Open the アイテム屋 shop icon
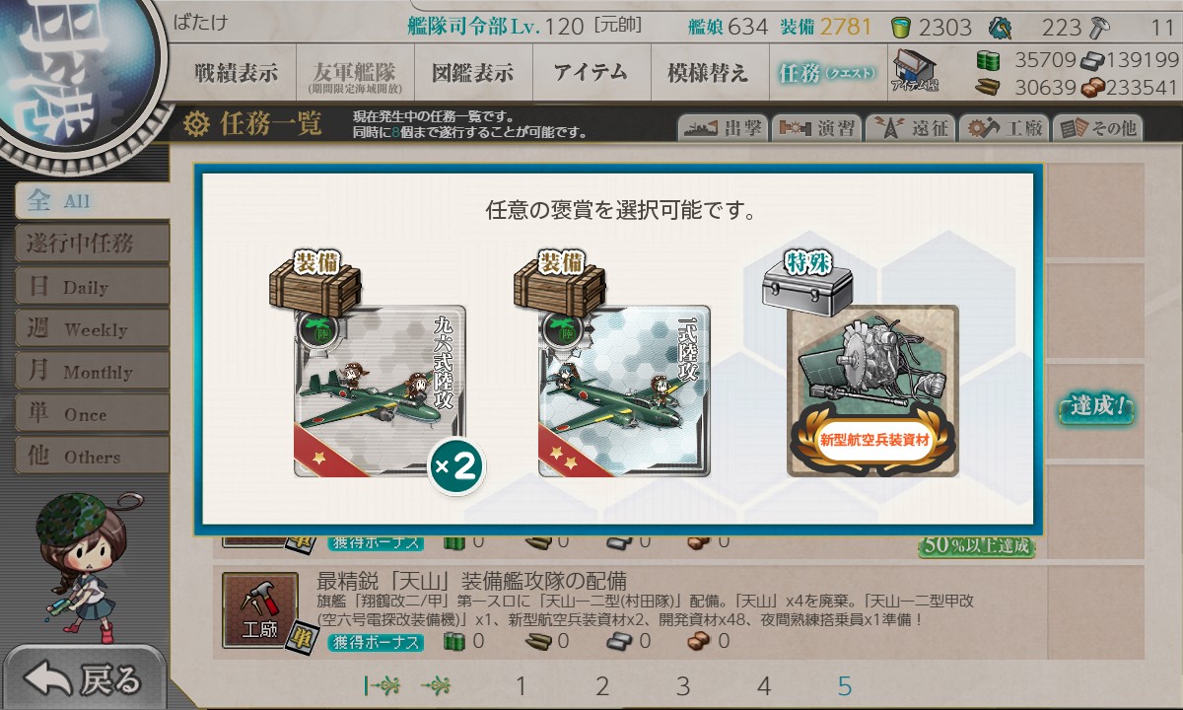The height and width of the screenshot is (710, 1183). tap(915, 71)
